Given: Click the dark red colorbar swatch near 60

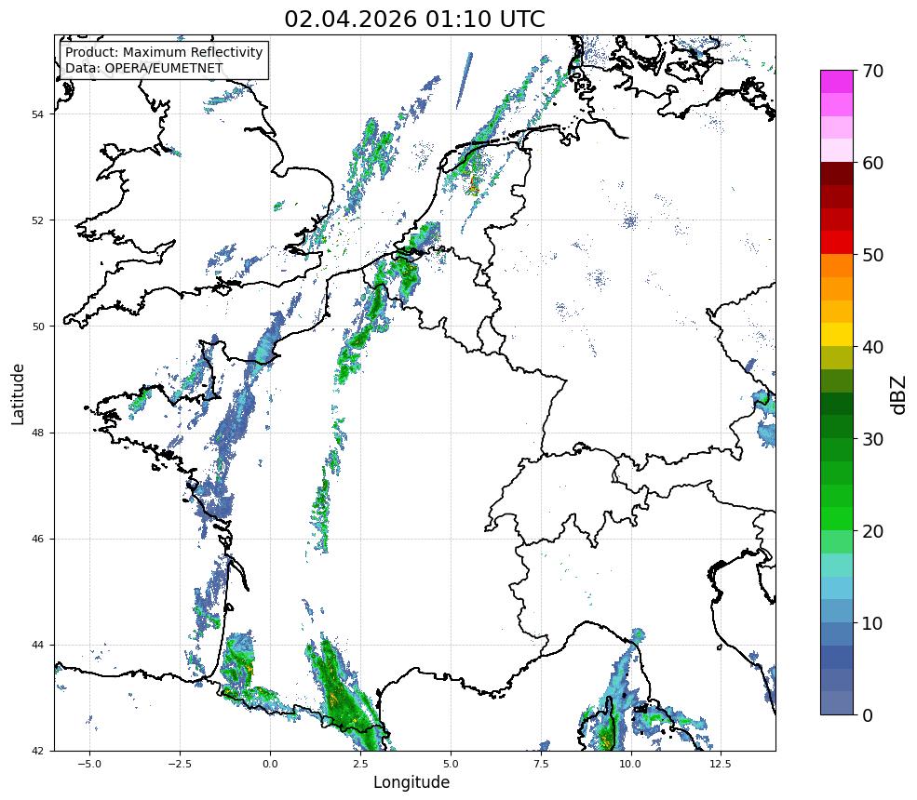Looking at the screenshot, I should coord(837,174).
